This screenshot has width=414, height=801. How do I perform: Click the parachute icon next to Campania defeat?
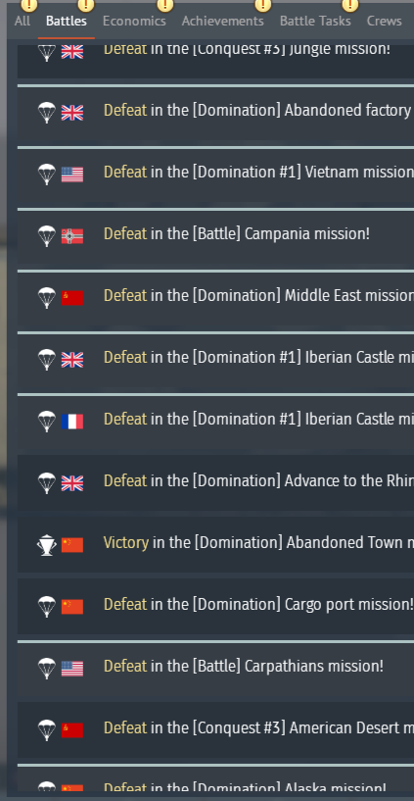point(46,236)
